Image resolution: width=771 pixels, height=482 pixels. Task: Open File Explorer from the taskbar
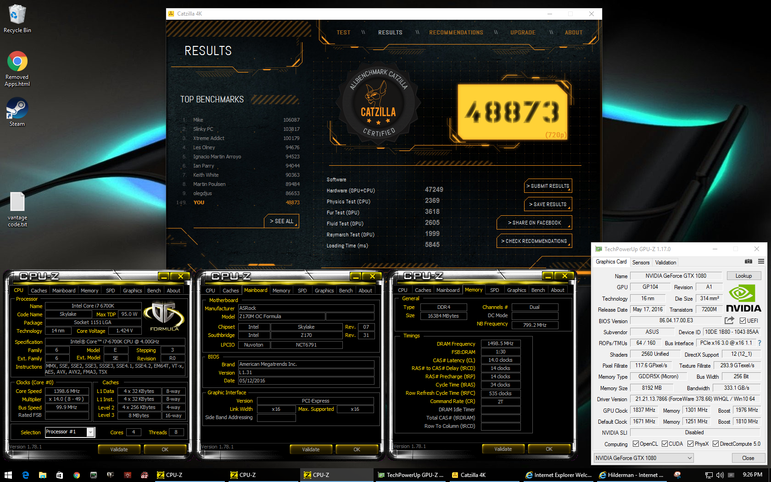click(x=42, y=475)
